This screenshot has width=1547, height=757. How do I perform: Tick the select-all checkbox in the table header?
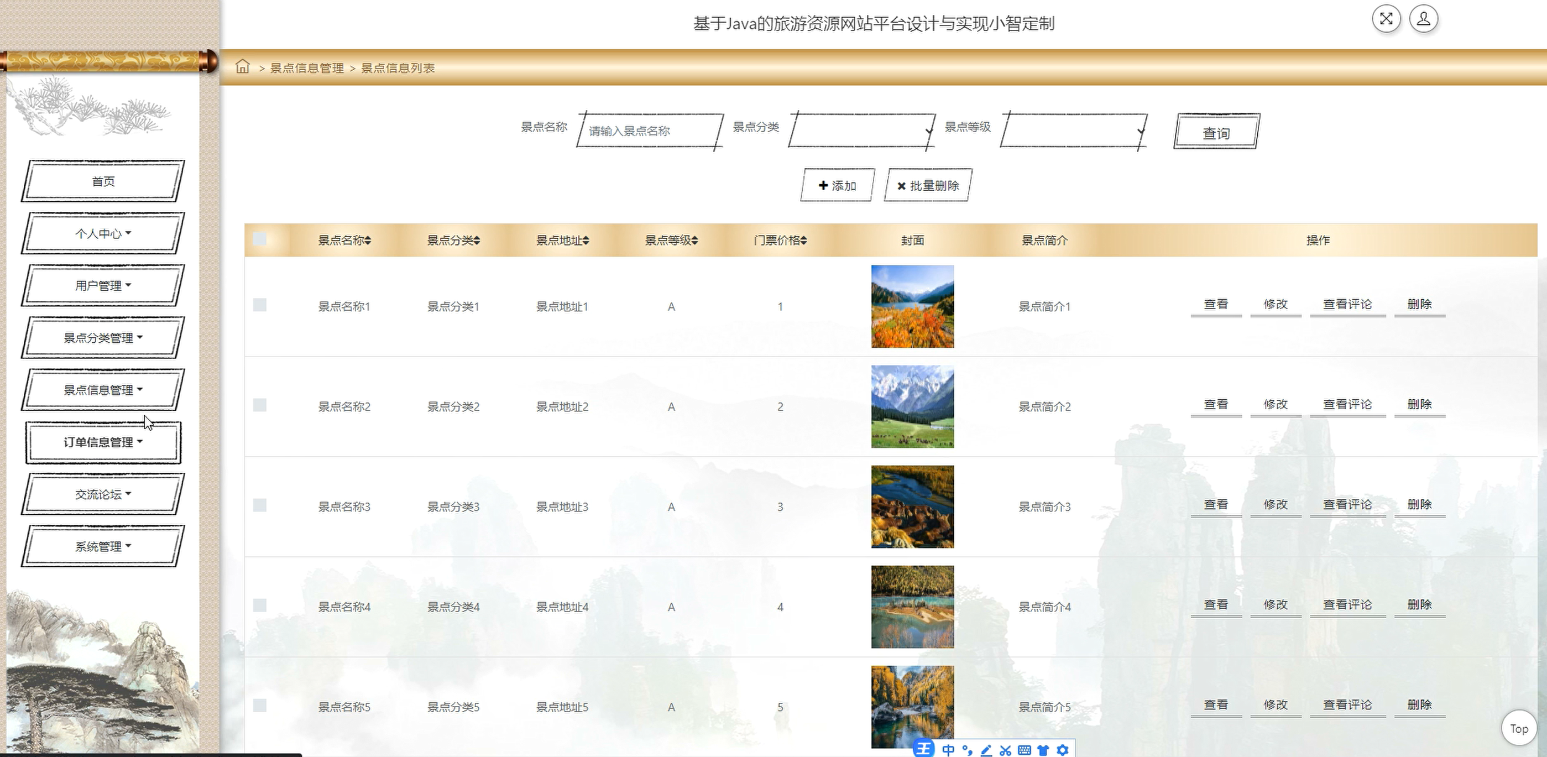(260, 239)
